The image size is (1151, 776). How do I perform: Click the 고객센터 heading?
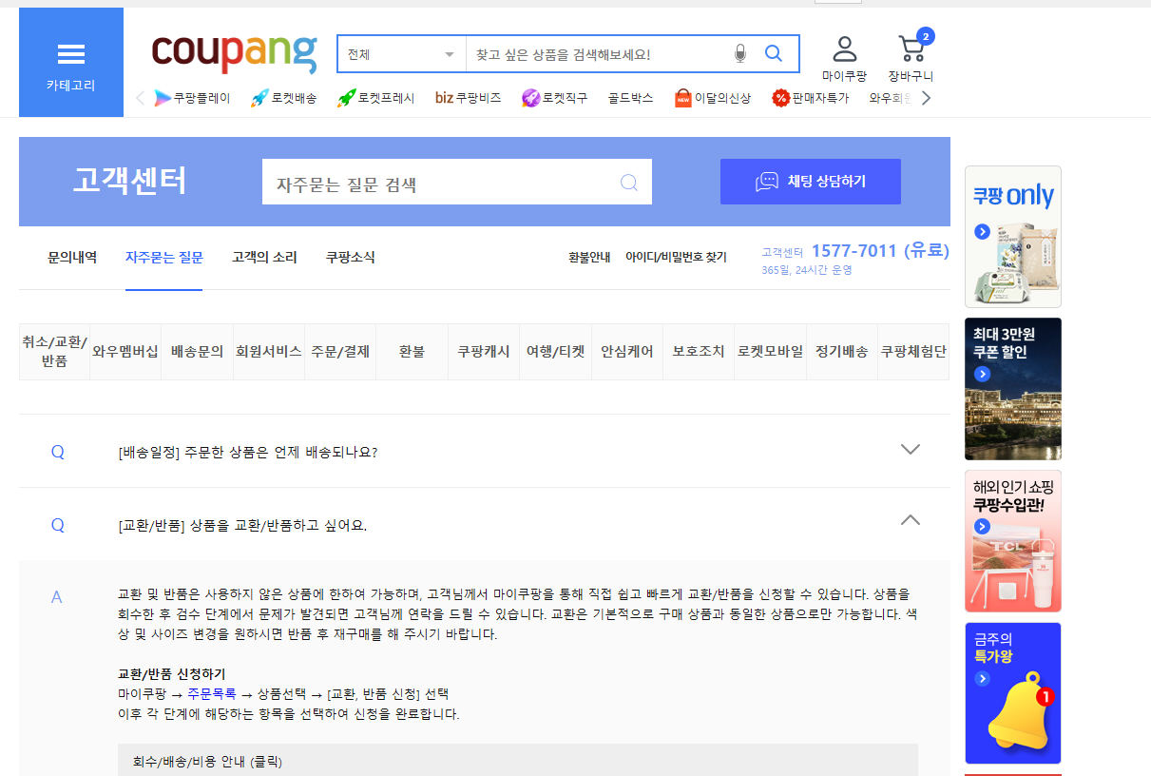(x=129, y=181)
